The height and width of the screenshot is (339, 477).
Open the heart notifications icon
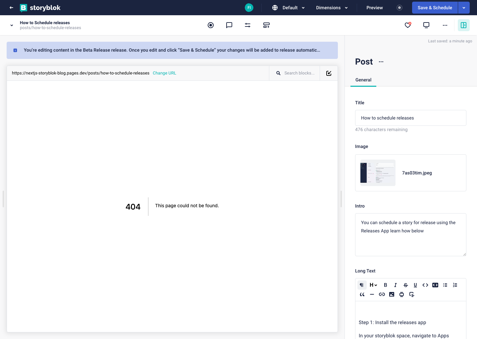point(408,25)
